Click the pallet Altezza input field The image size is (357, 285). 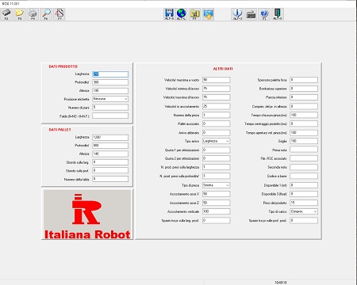(x=110, y=154)
